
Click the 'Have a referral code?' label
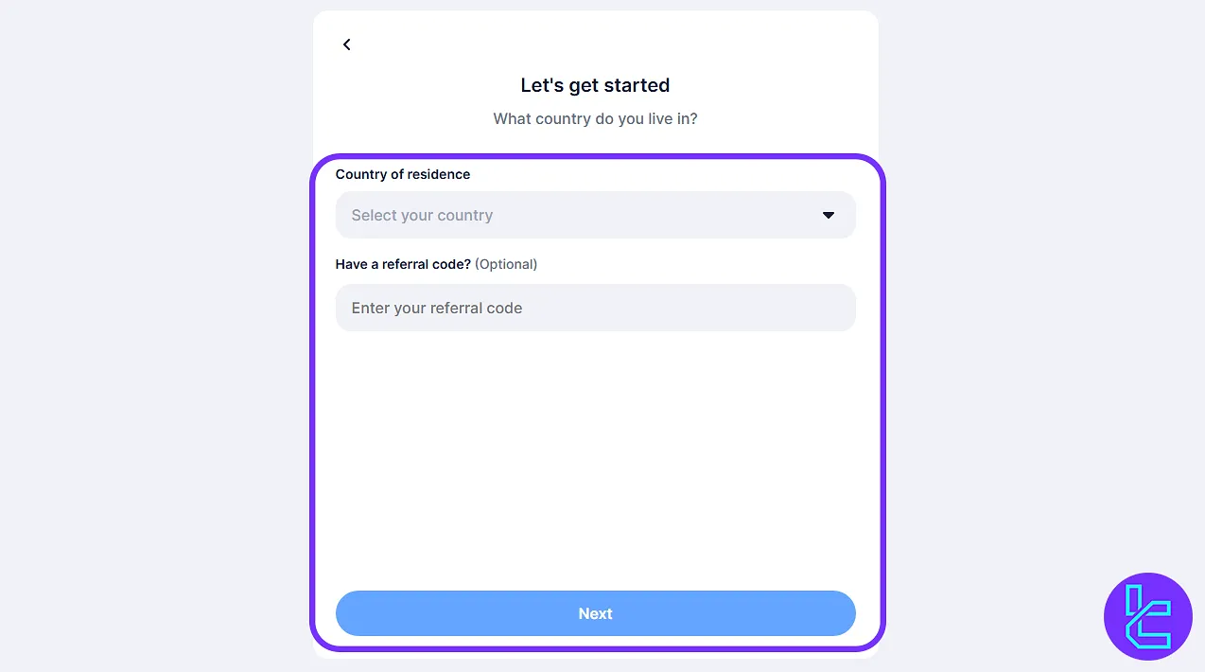click(403, 264)
